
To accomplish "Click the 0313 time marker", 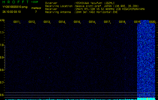I will [46, 22].
